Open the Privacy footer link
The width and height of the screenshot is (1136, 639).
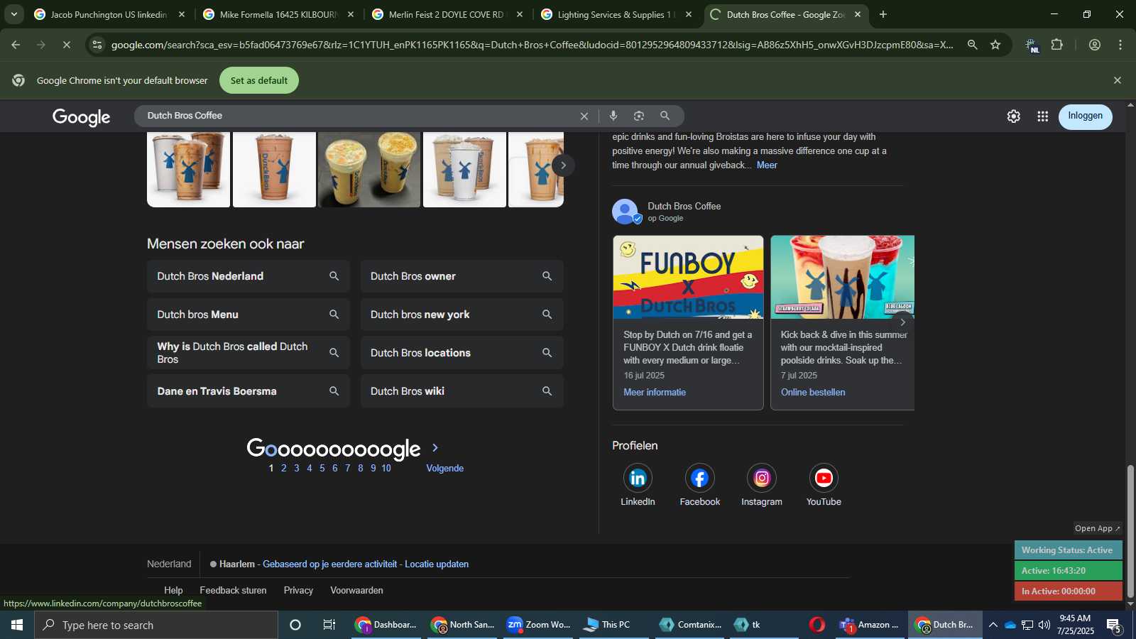[298, 591]
